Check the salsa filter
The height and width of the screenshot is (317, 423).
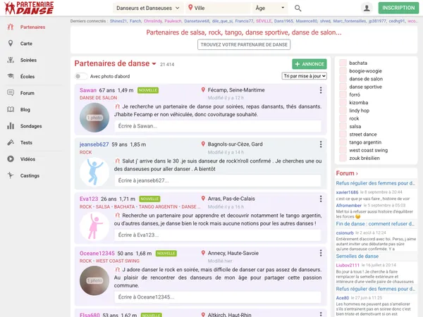pos(343,126)
